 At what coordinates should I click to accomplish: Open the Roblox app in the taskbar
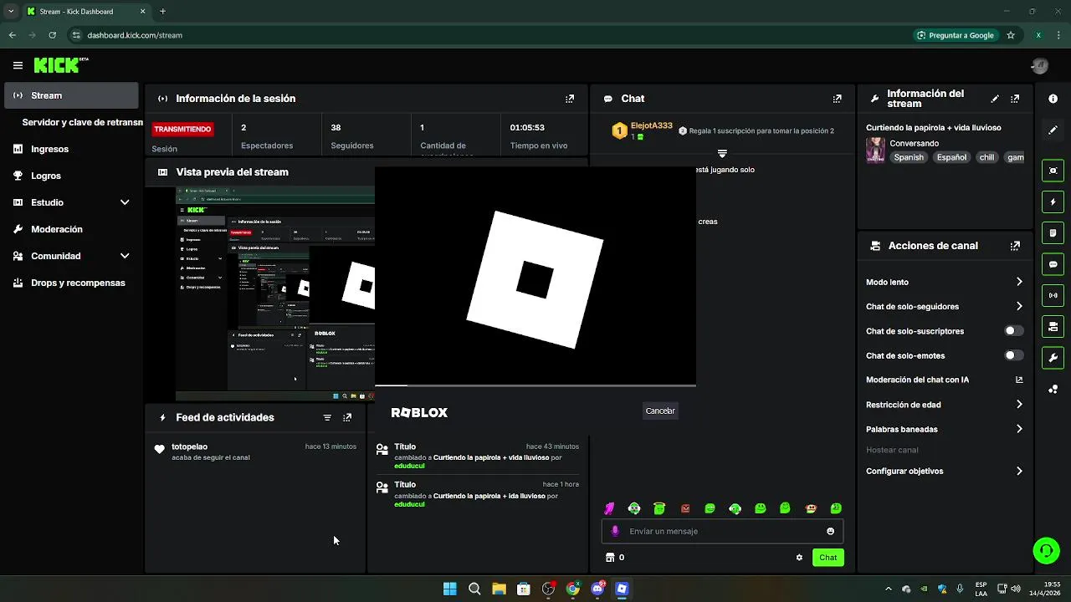[x=622, y=589]
